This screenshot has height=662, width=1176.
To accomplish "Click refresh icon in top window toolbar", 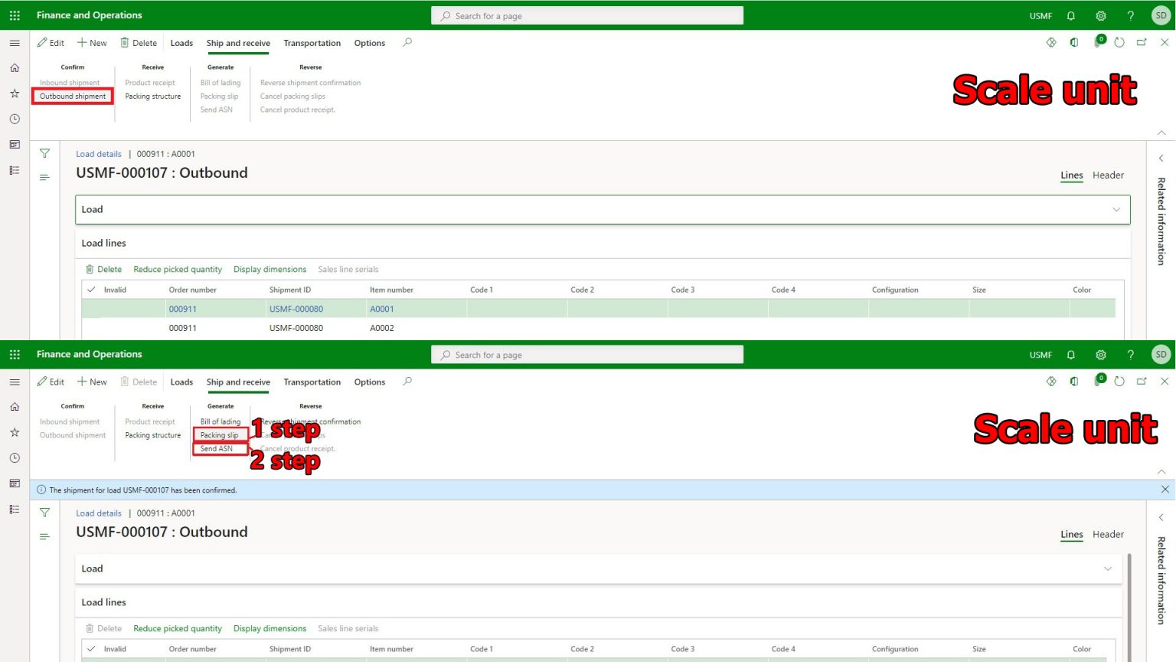I will [x=1119, y=43].
